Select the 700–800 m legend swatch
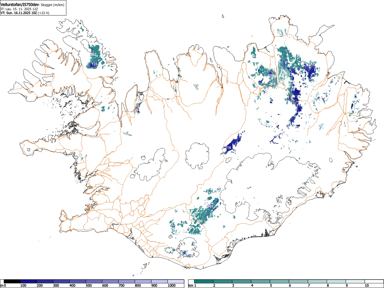The width and height of the screenshot is (384, 288). pyautogui.click(x=127, y=281)
